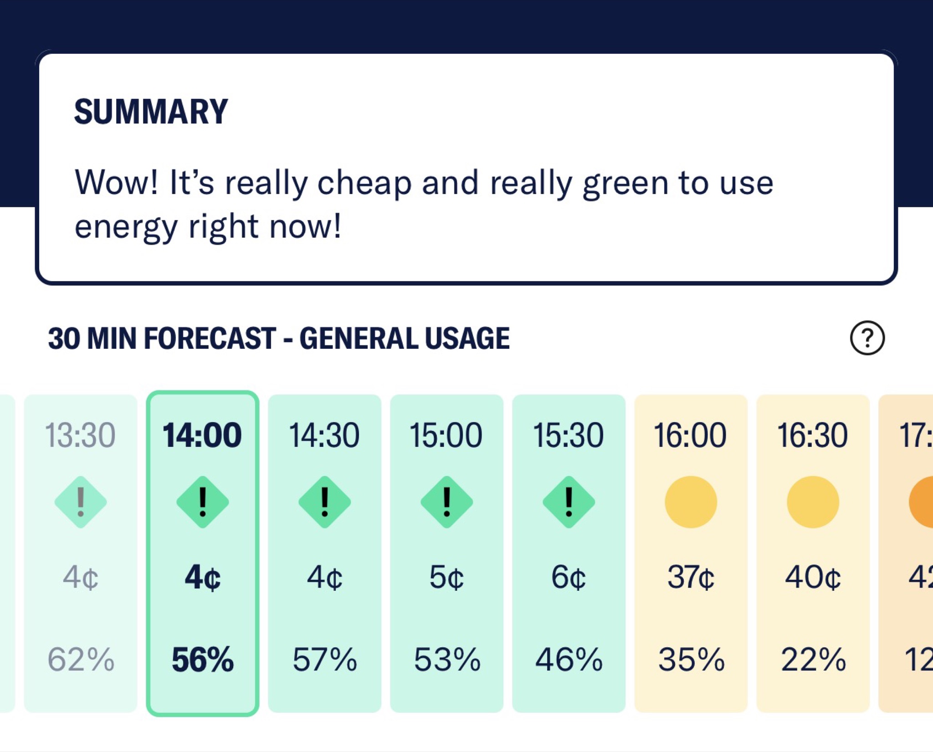Tap the green diamond icon under 15:00

coord(447,502)
